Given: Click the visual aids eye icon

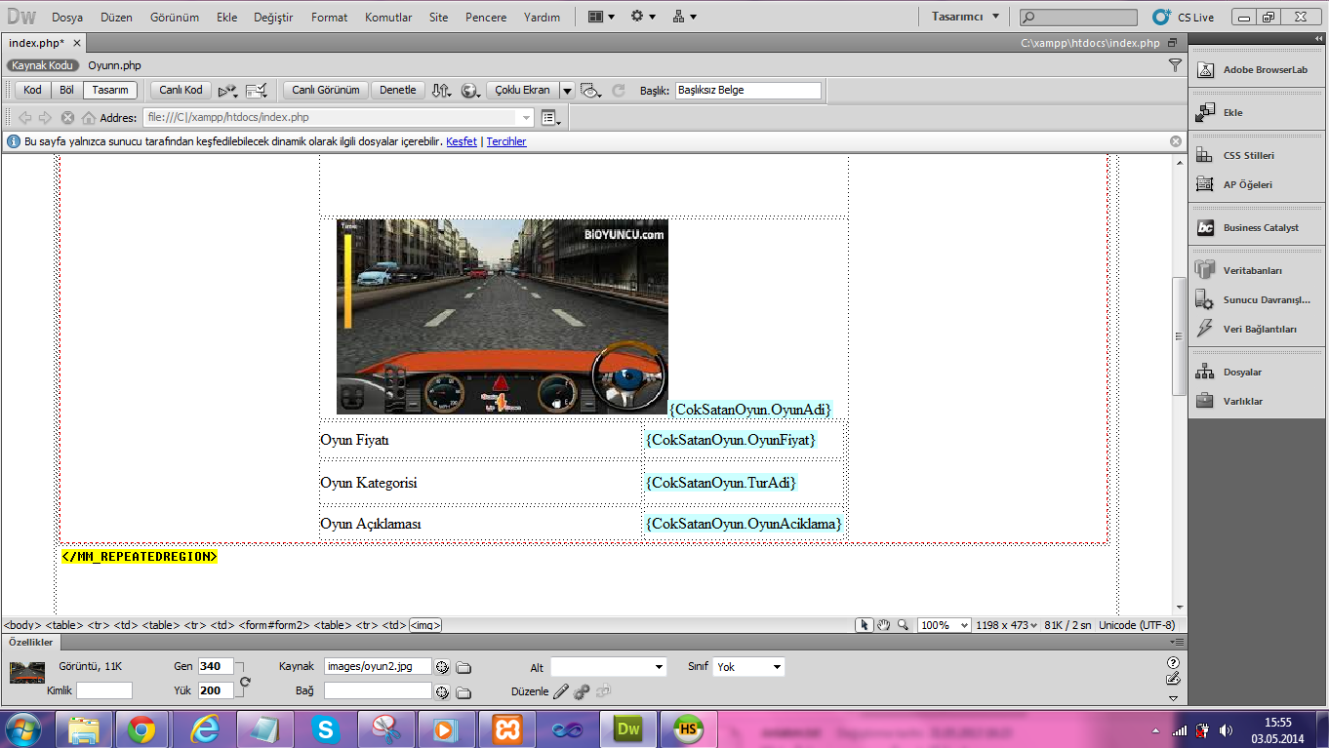Looking at the screenshot, I should click(590, 90).
